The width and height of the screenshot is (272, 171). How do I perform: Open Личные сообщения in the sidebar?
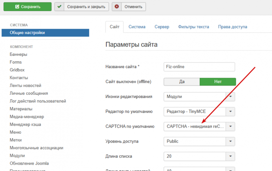pos(29,93)
